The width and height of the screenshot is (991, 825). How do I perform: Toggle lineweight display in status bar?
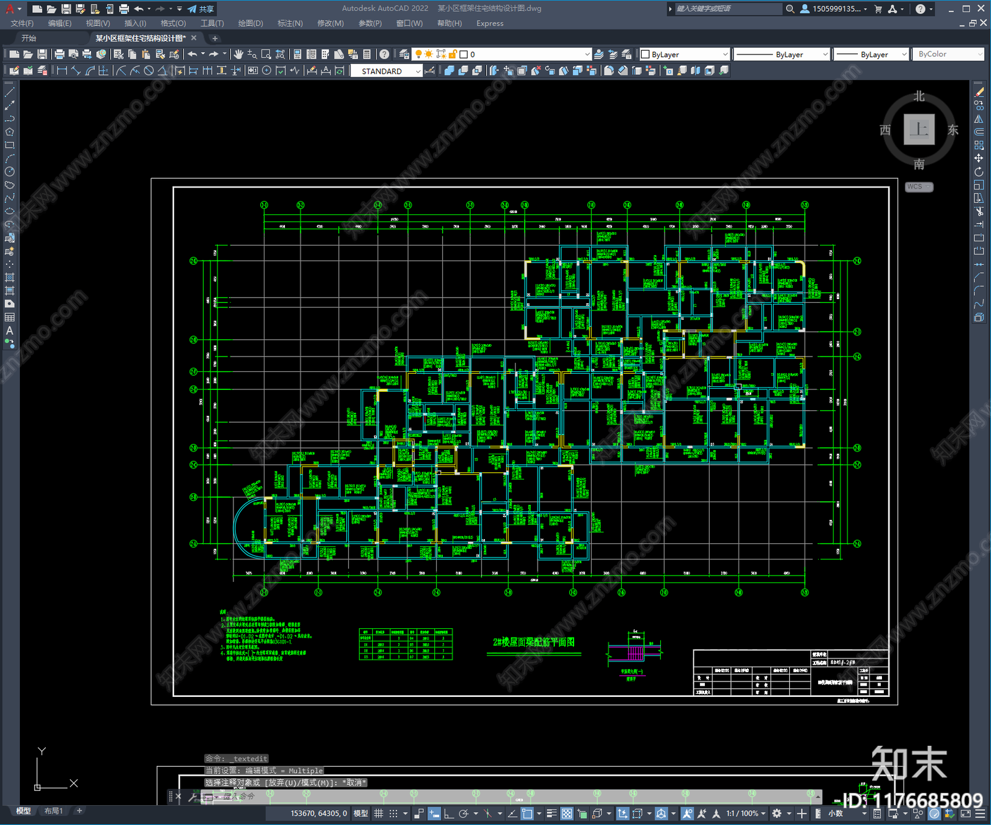point(551,813)
